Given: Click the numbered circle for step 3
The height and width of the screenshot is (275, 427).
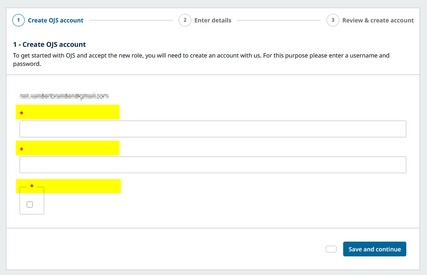Looking at the screenshot, I should pos(332,20).
